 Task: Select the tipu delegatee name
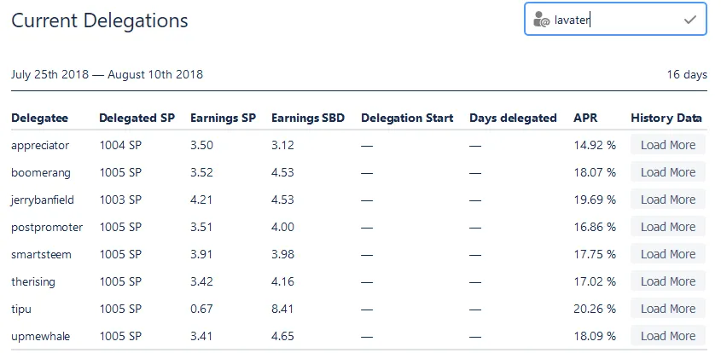[21, 309]
